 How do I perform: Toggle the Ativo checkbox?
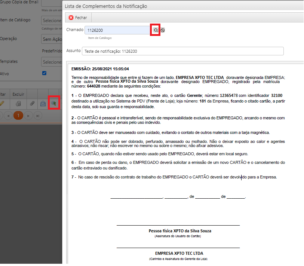tap(44, 73)
